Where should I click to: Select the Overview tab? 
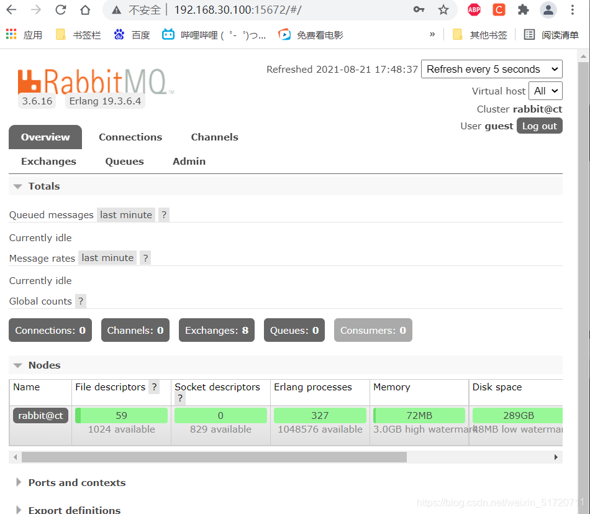[x=45, y=137]
